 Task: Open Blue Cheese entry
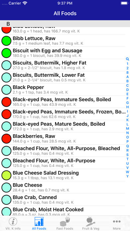[63, 188]
